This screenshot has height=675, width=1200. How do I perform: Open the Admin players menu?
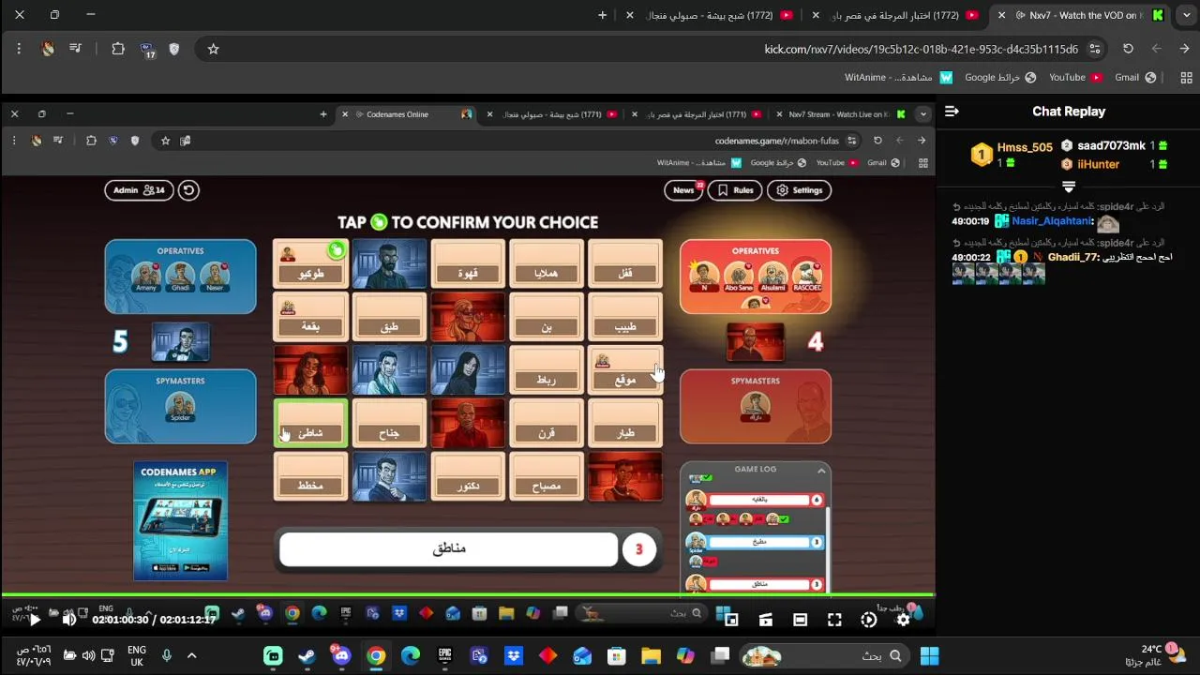(139, 190)
